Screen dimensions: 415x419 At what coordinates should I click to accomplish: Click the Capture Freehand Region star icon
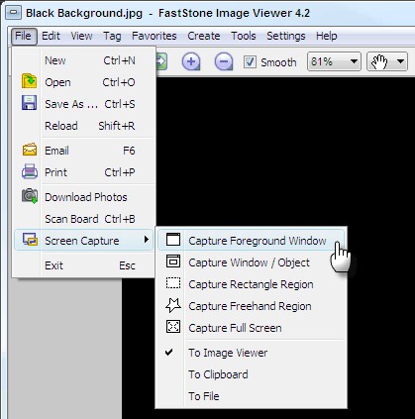[173, 305]
